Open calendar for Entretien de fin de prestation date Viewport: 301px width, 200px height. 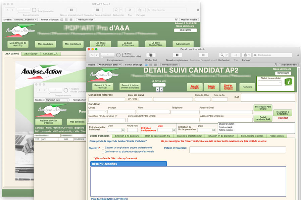213,130
